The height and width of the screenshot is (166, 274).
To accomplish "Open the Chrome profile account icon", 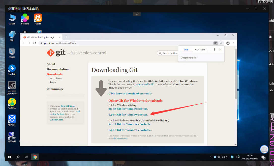I will pos(228,43).
